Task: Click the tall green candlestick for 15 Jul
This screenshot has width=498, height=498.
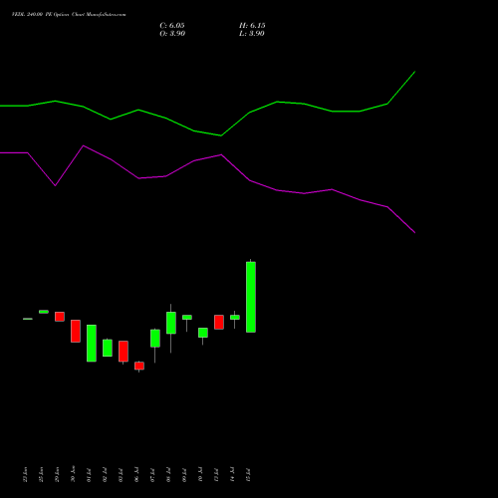Action: [x=251, y=297]
